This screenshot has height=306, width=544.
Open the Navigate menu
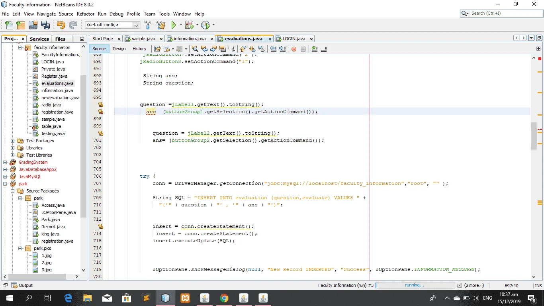[x=47, y=14]
